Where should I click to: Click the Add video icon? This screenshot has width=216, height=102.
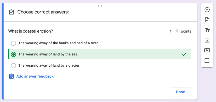(x=207, y=50)
